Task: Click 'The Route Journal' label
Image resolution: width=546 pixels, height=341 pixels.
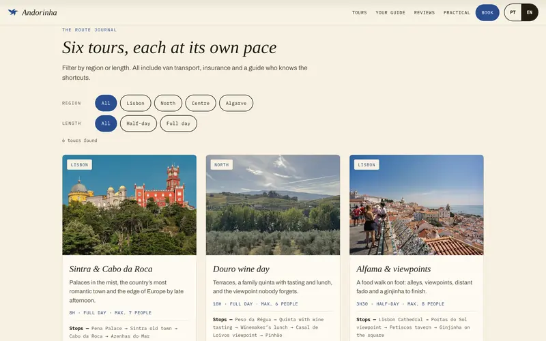Action: point(89,30)
